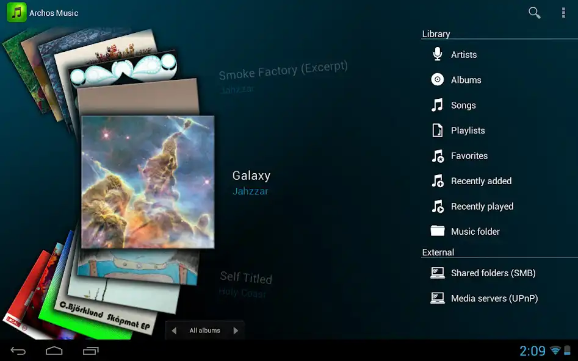578x361 pixels.
Task: Click the Media servers (UPnP) computer icon
Action: (x=438, y=298)
